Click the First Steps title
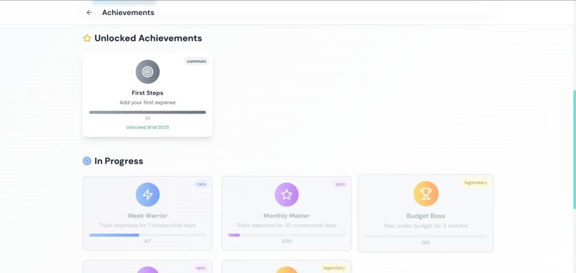576x273 pixels. [x=148, y=93]
